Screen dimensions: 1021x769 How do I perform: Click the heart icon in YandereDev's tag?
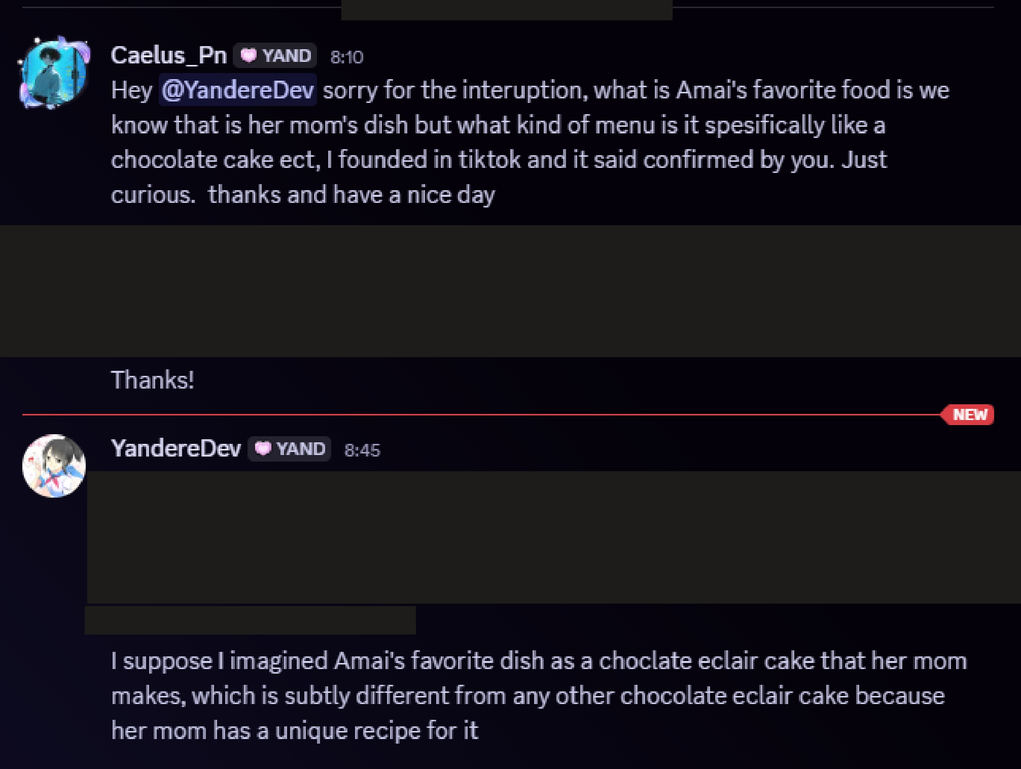263,449
